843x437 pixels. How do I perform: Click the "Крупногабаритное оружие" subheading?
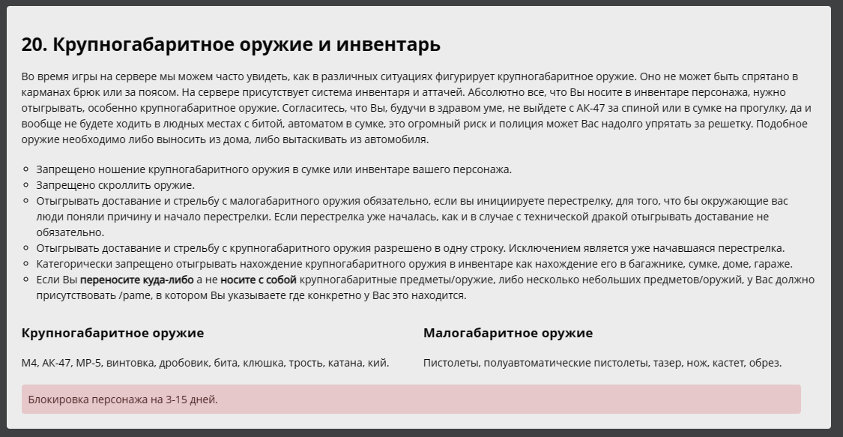pyautogui.click(x=112, y=333)
